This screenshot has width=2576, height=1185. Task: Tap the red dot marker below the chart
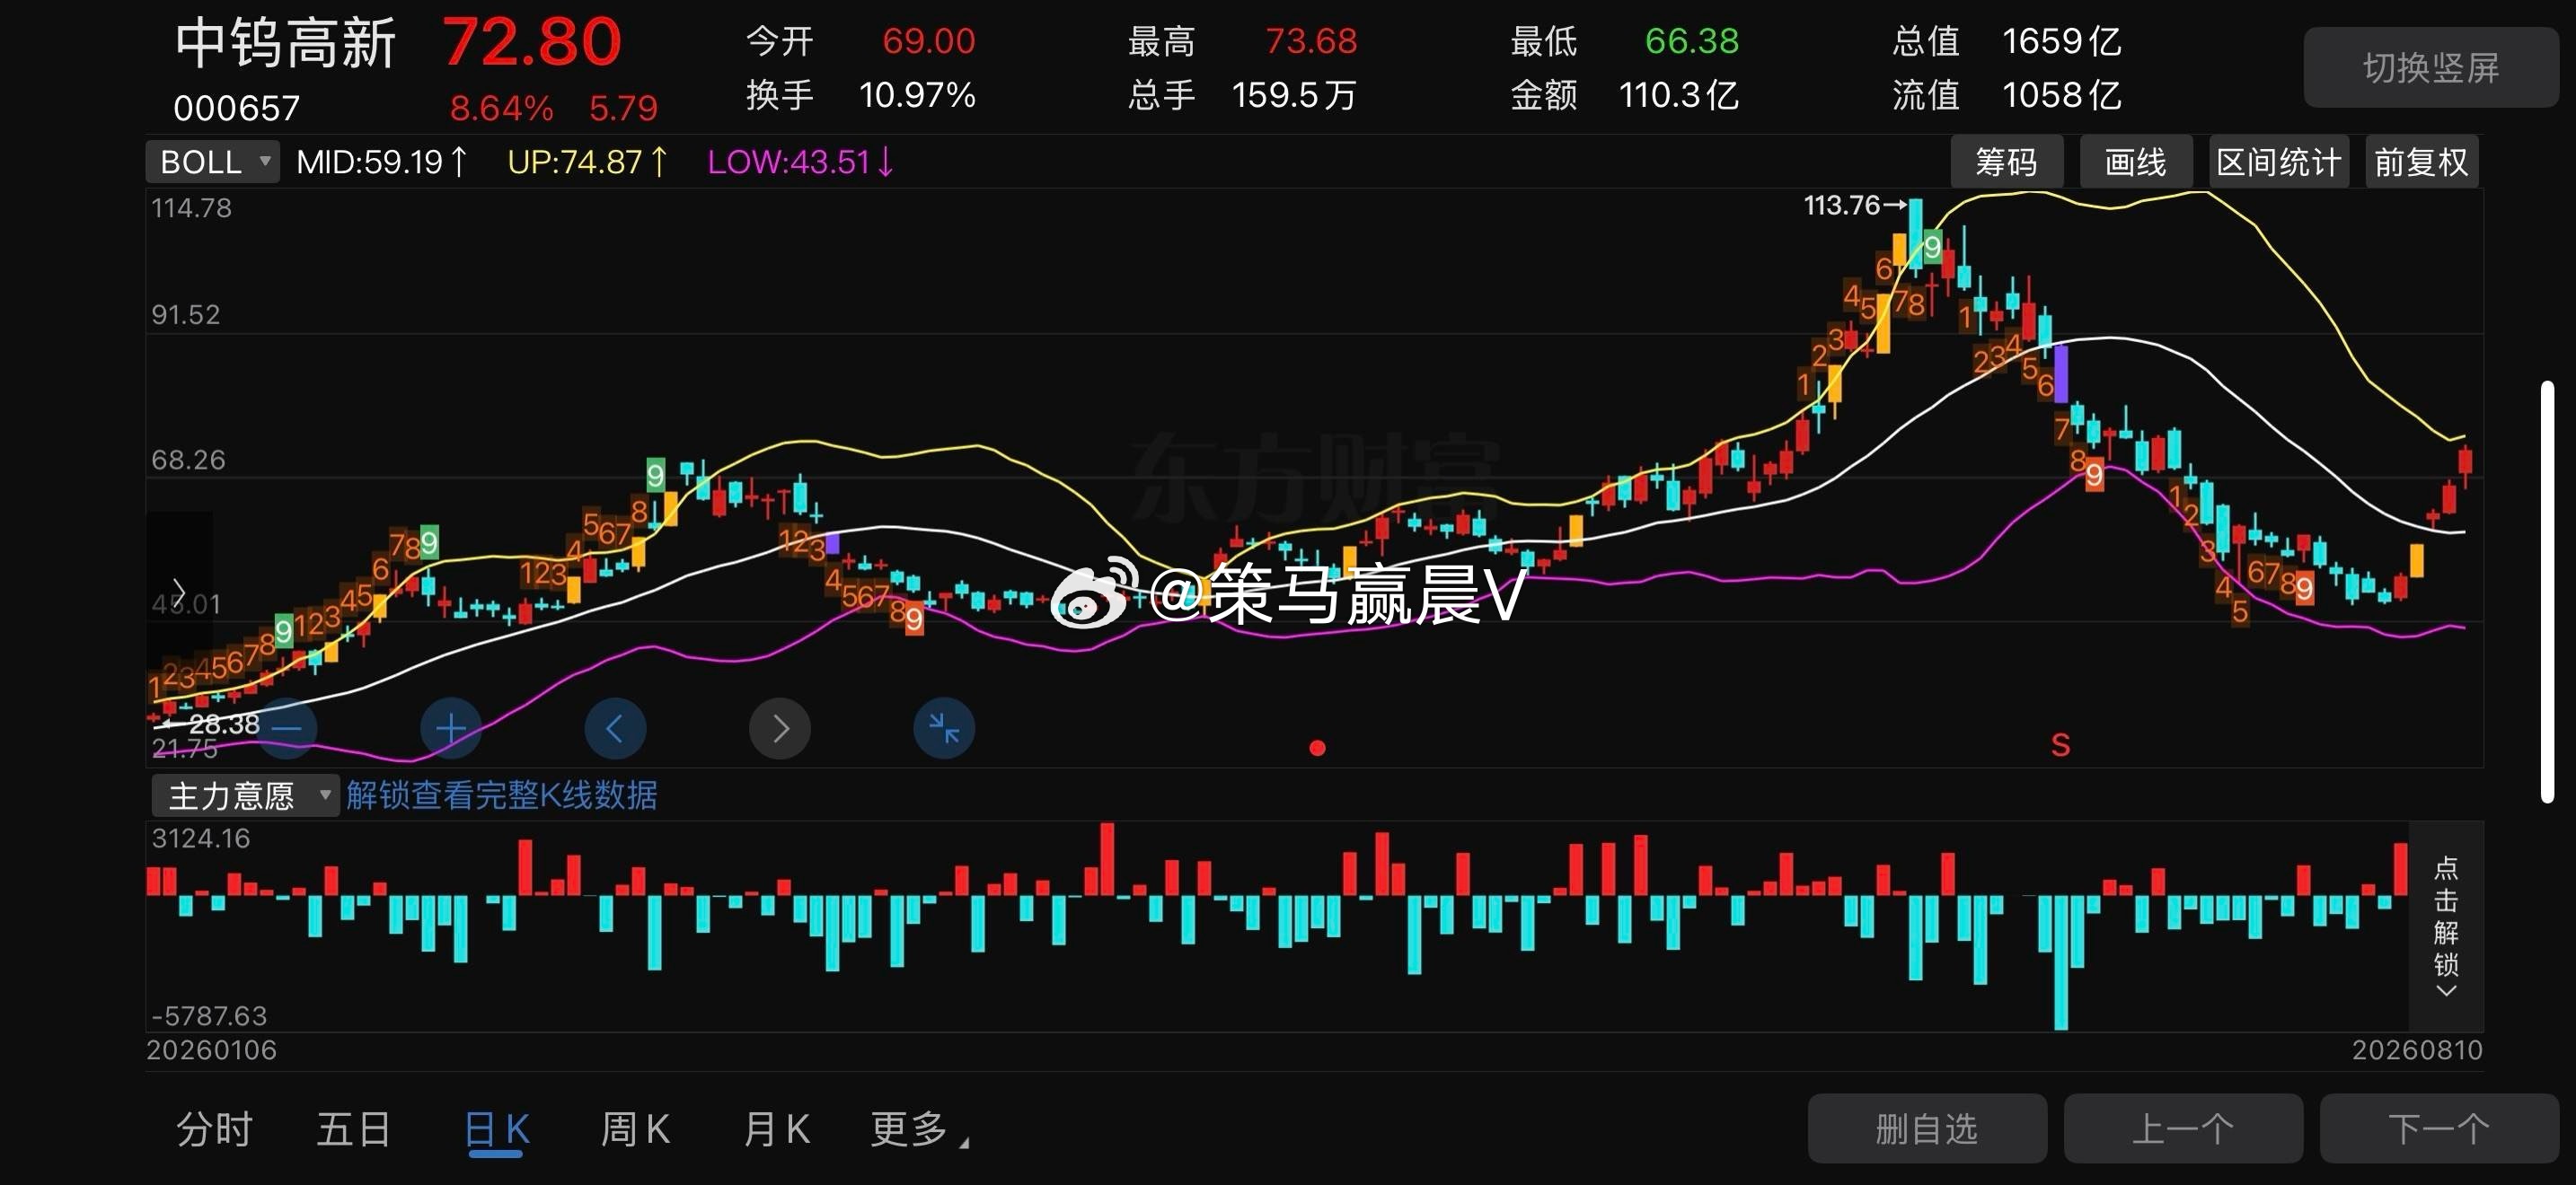point(1317,748)
